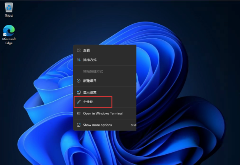The width and height of the screenshot is (240, 165).
Task: Click the terminal icon in the context menu
Action: 79,114
